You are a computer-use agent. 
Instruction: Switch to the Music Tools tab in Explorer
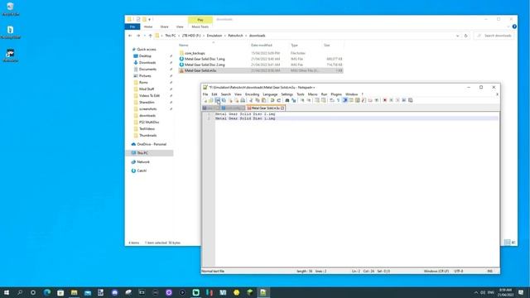click(x=200, y=26)
